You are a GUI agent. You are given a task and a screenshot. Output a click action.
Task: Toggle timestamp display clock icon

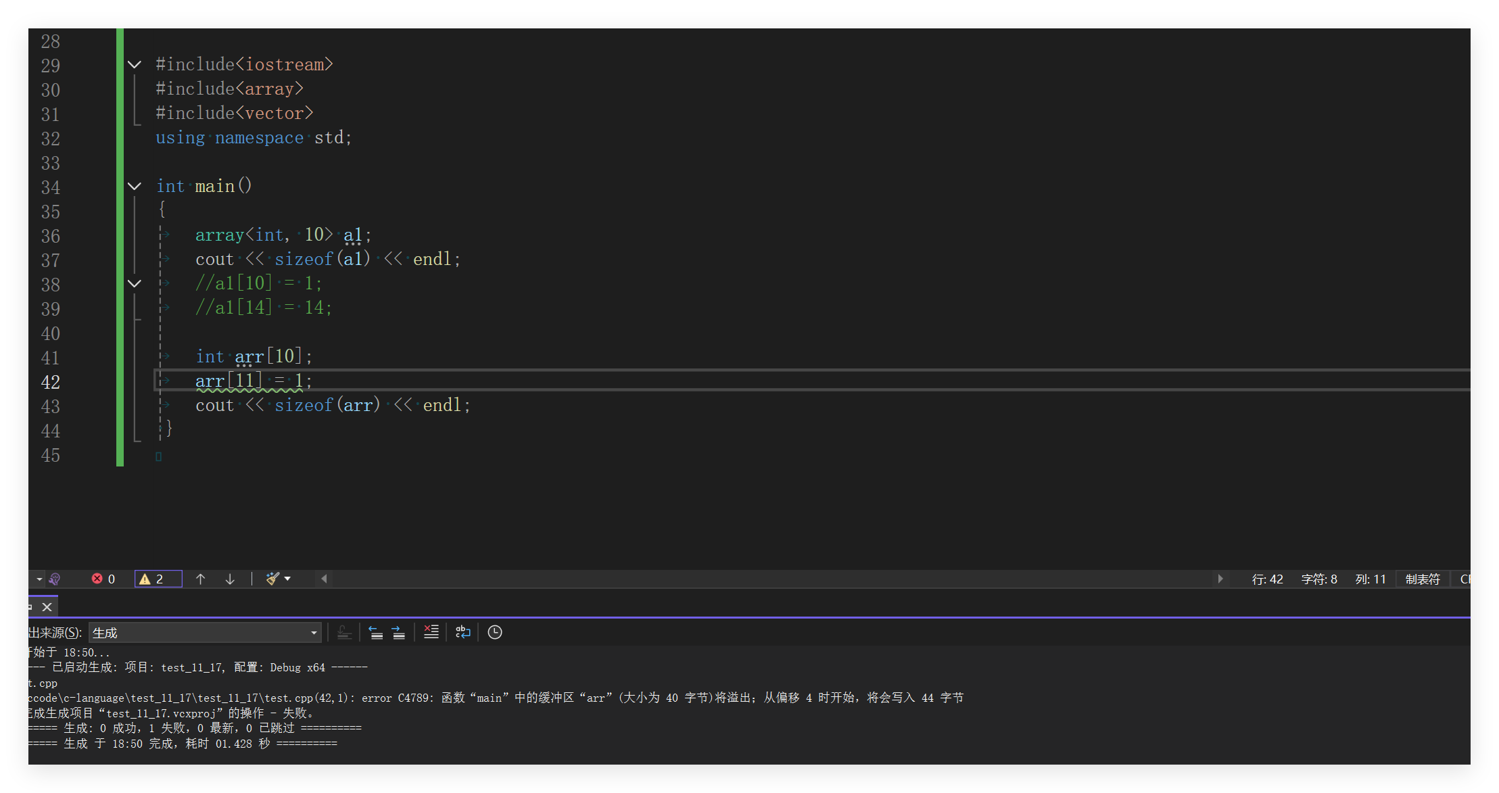coord(495,632)
